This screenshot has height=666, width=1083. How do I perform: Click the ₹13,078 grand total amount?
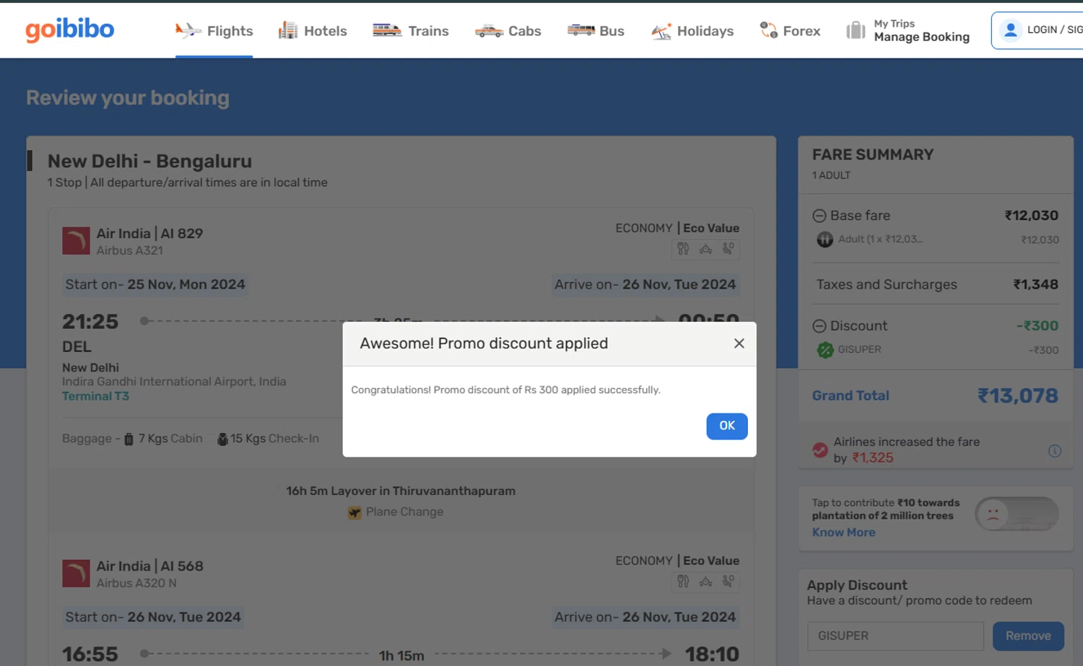(1017, 395)
